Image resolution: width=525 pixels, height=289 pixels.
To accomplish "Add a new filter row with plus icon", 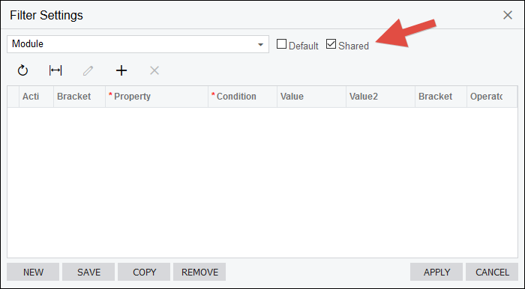I will click(x=121, y=70).
